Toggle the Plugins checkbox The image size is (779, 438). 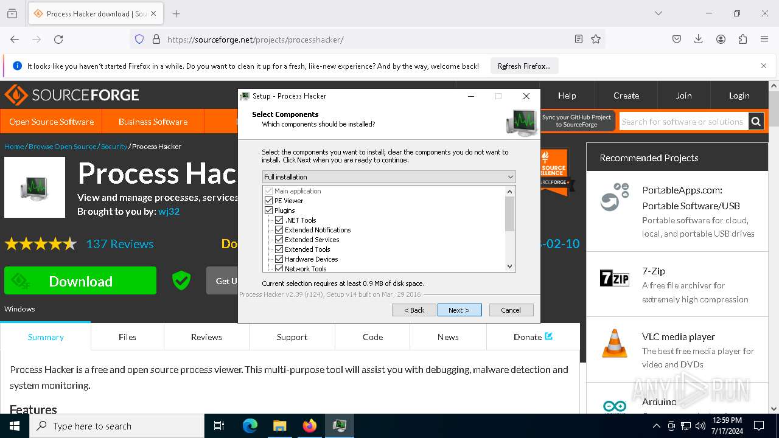[x=269, y=210]
